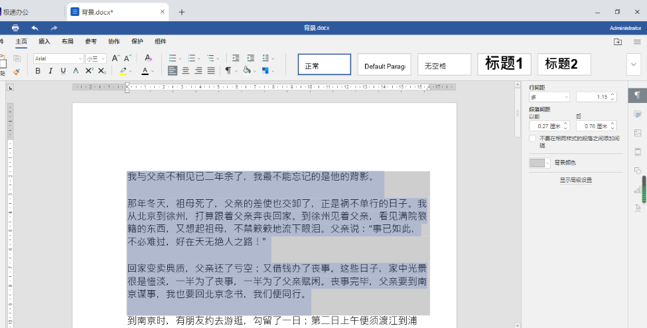
Task: Open the 主页 ribbon tab
Action: pos(21,41)
